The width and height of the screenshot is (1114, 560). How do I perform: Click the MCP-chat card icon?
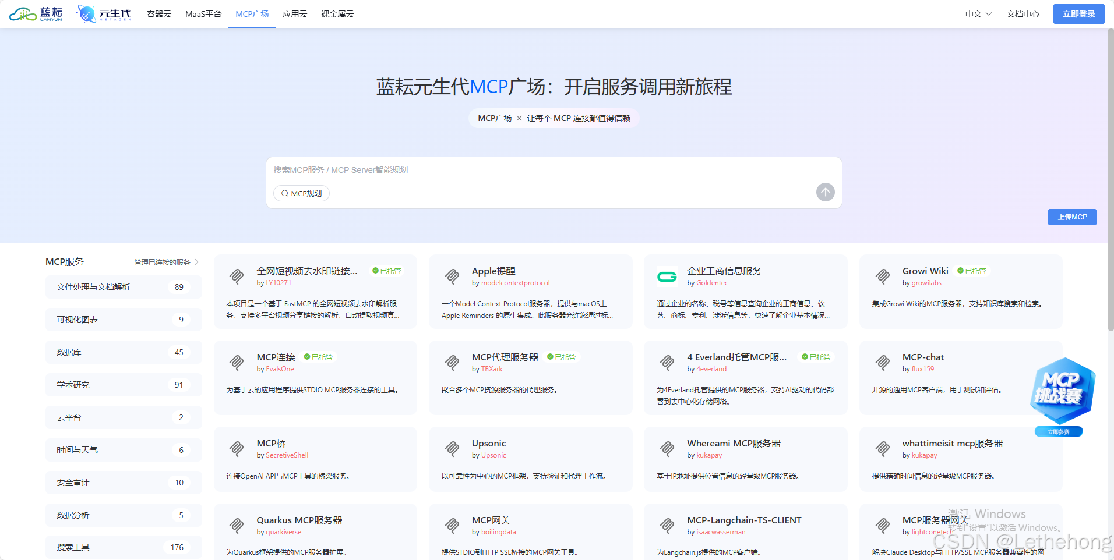coord(883,363)
